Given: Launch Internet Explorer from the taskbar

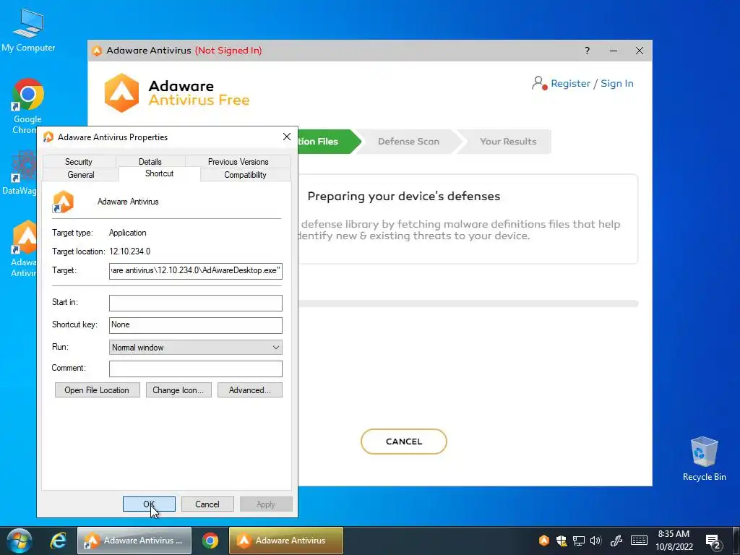Looking at the screenshot, I should click(x=58, y=541).
